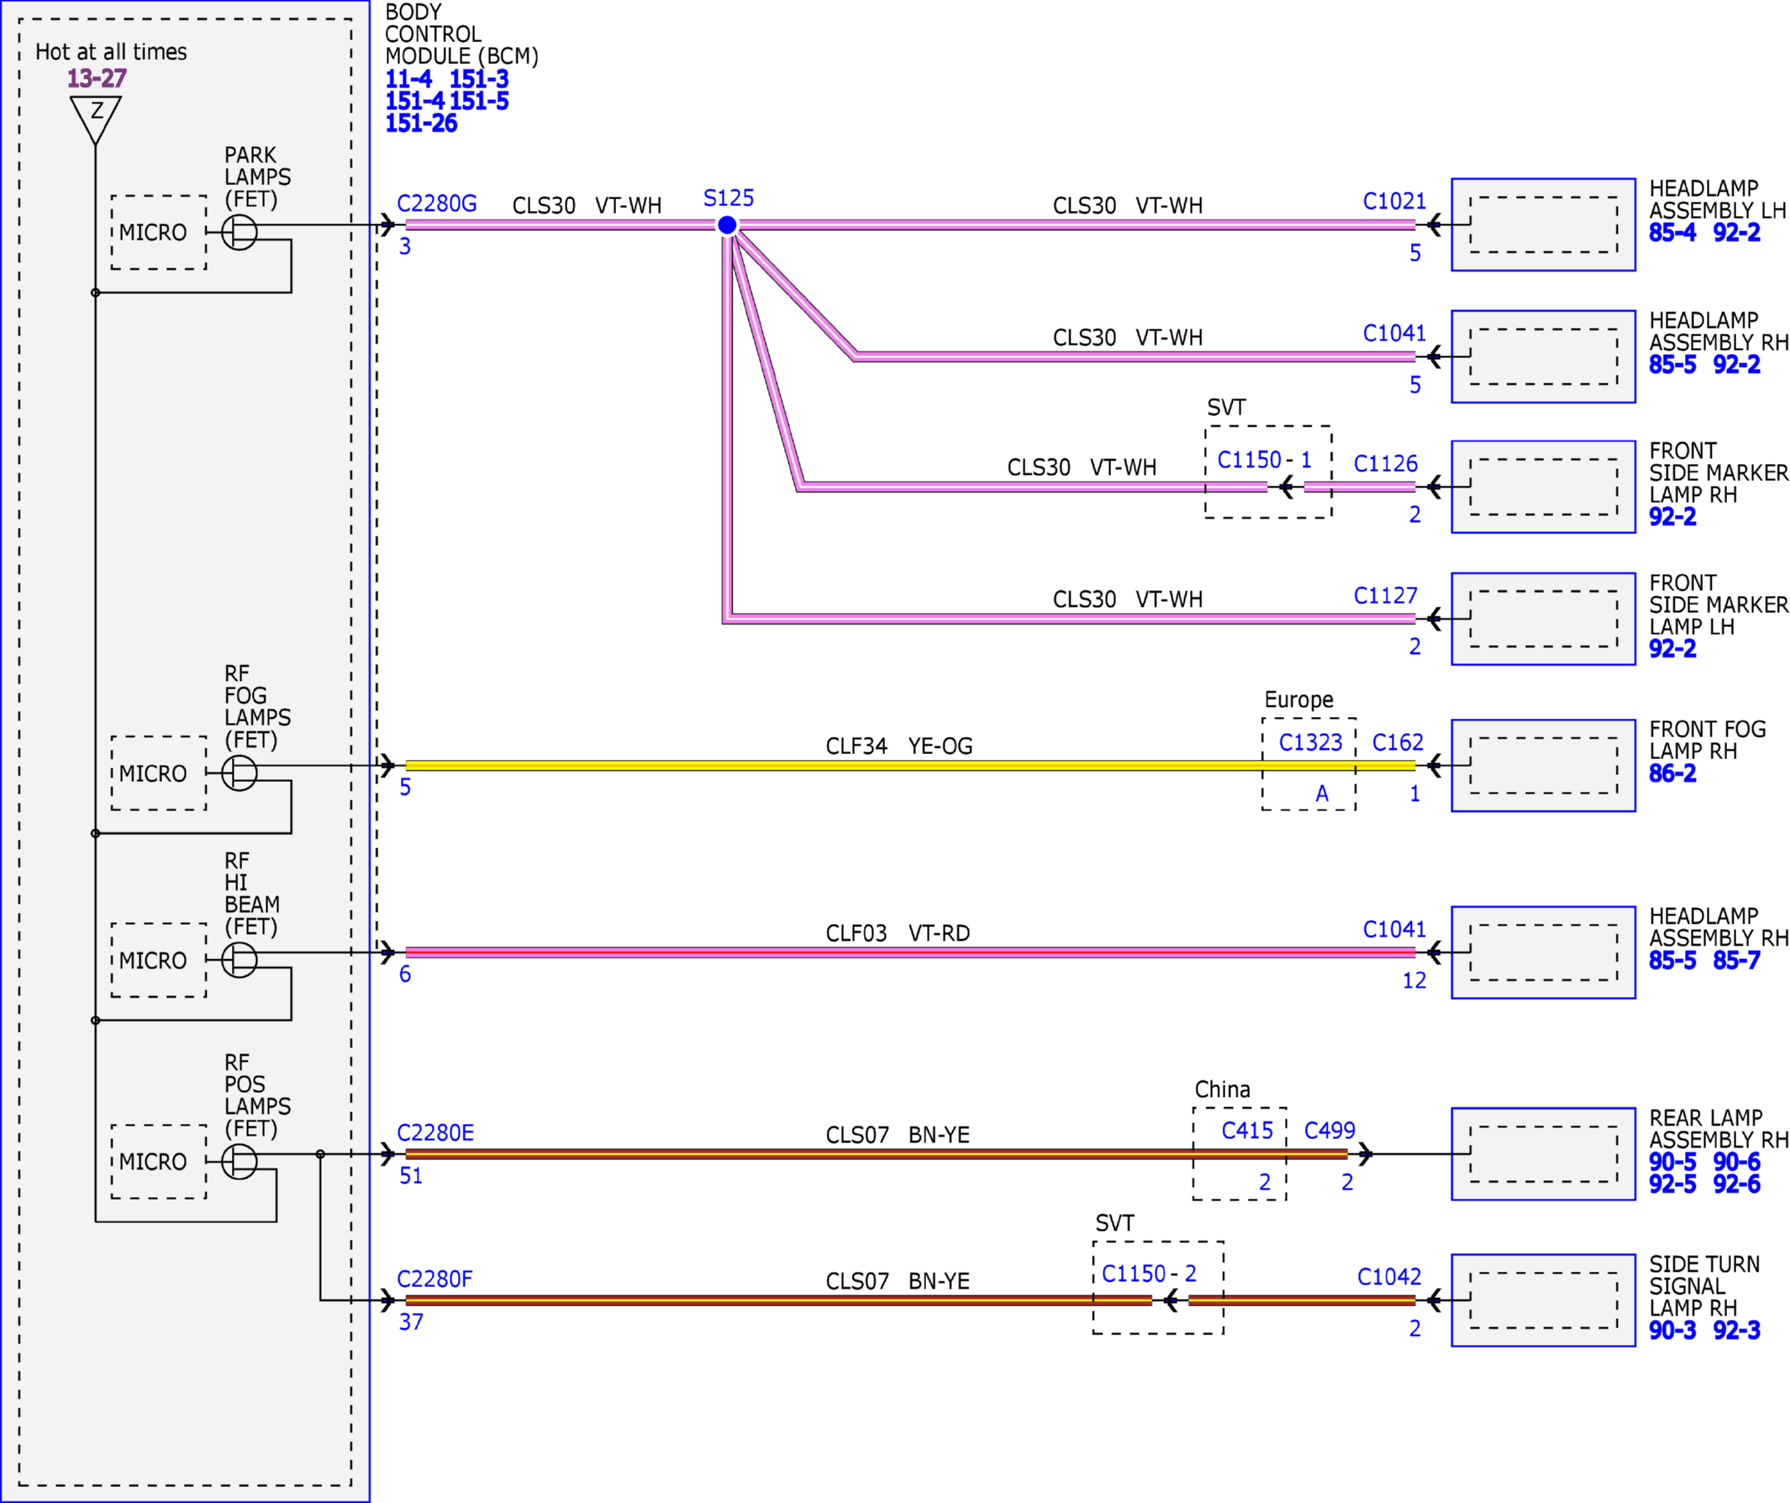Open reference 90-3 for Side Turn Signal Lamp RH
Viewport: 1790px width, 1503px height.
click(x=1672, y=1330)
